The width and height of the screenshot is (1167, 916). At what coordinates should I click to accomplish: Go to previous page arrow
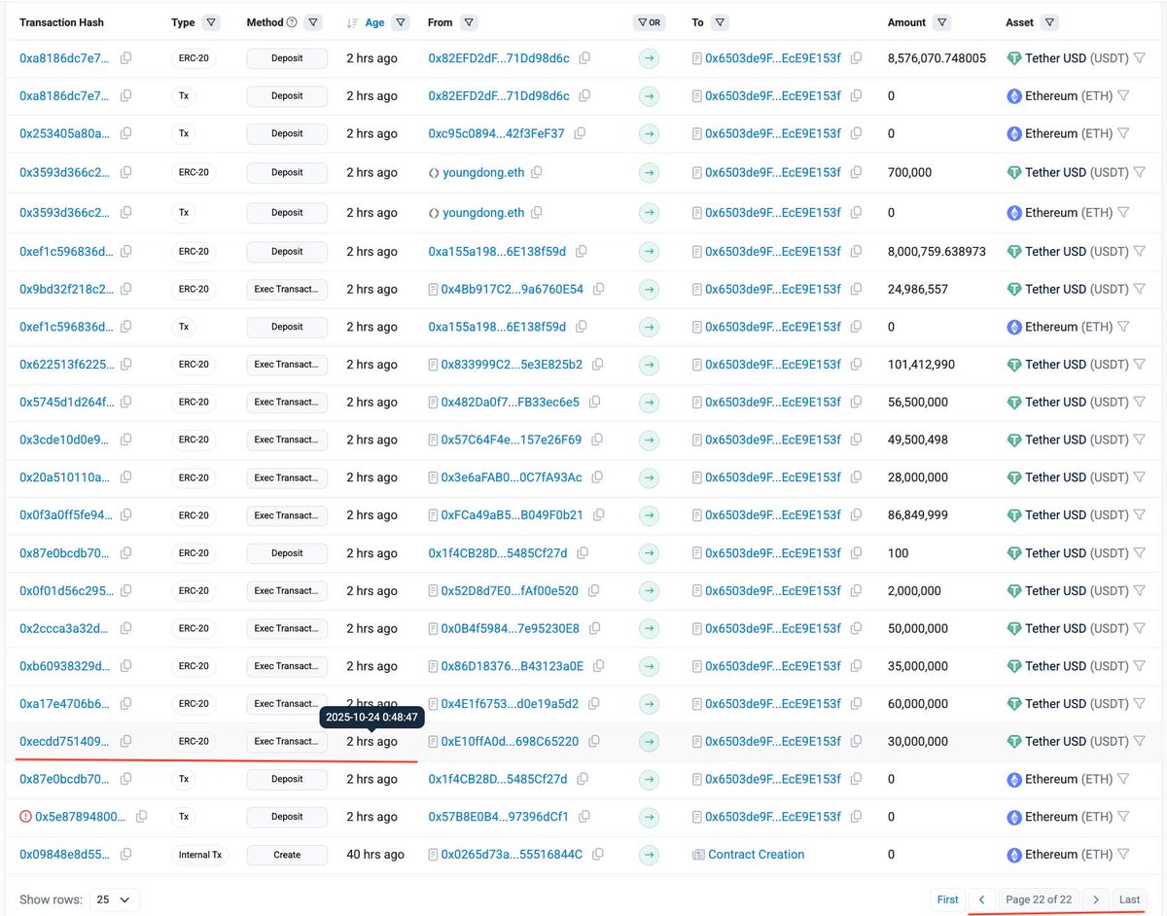[982, 899]
